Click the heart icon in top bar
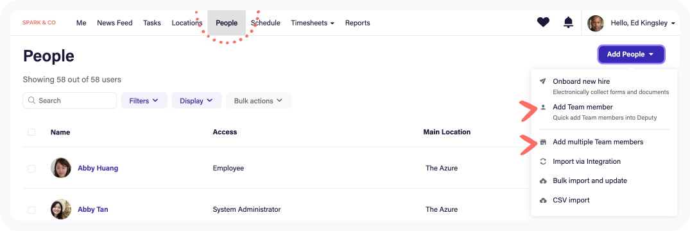The width and height of the screenshot is (690, 231). (x=543, y=22)
